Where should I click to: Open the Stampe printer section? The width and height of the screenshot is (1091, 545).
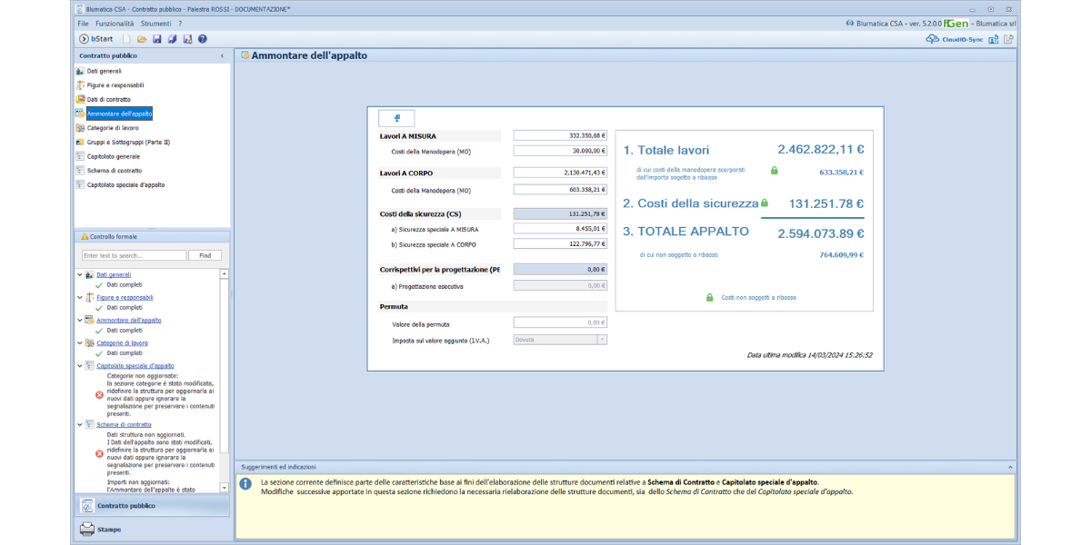tap(109, 530)
